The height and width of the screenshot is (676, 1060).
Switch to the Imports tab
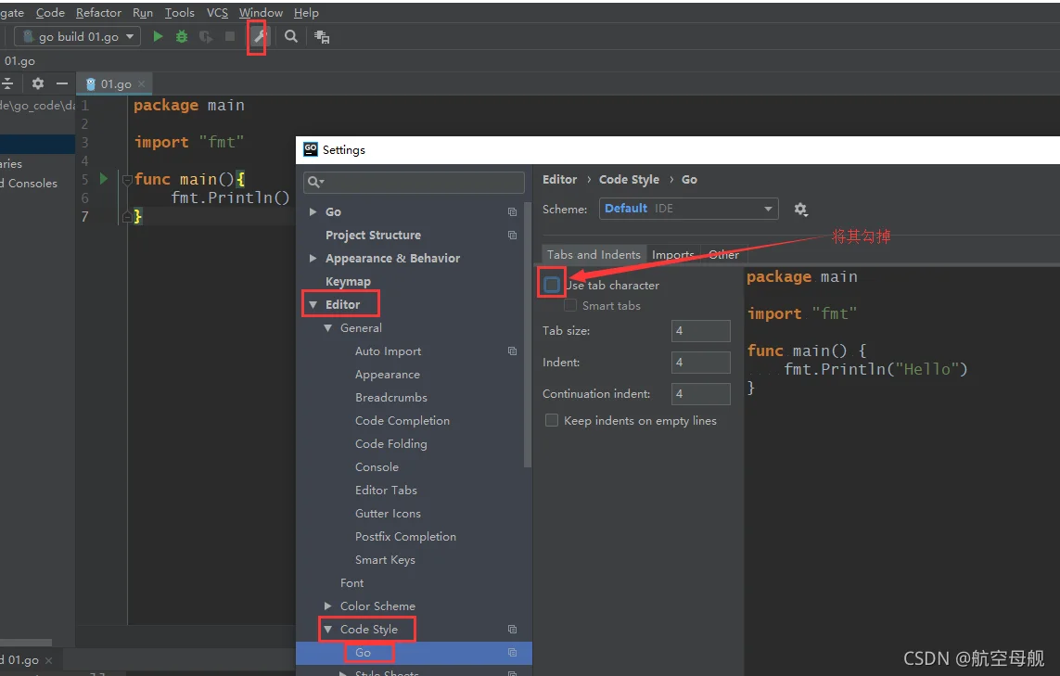click(x=672, y=255)
